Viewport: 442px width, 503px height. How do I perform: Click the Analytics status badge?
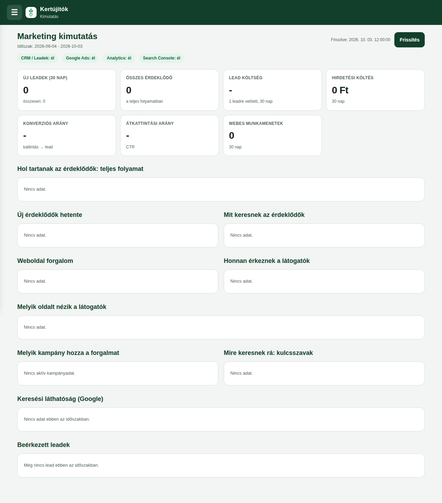119,58
